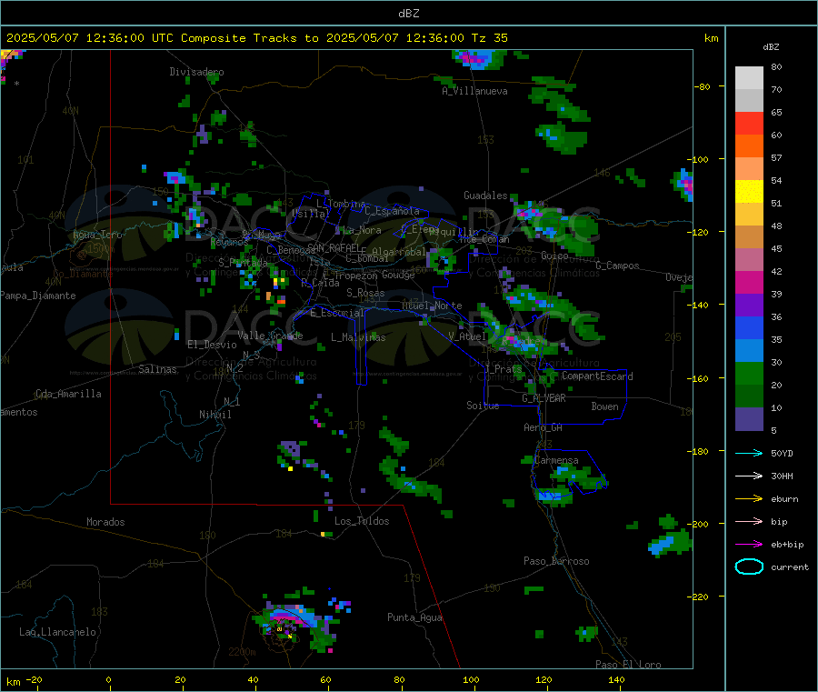
Task: Click the '-80' km tick on right axis
Action: pyautogui.click(x=703, y=86)
